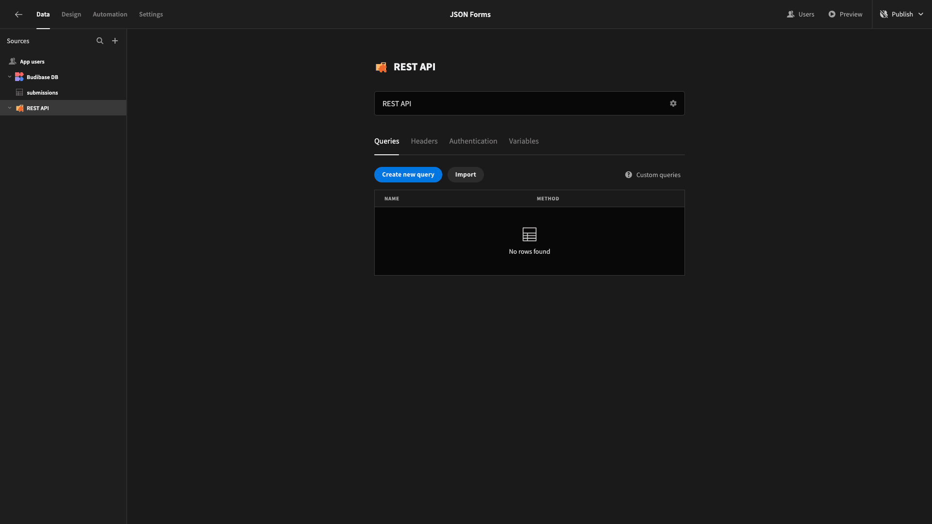The image size is (932, 524).
Task: Open the Automation tab
Action: pyautogui.click(x=110, y=14)
